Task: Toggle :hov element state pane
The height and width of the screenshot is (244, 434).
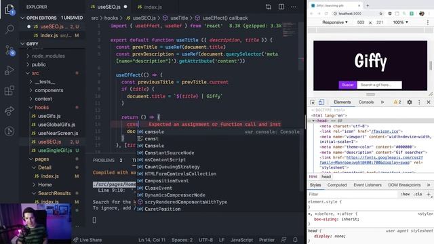Action: click(406, 195)
